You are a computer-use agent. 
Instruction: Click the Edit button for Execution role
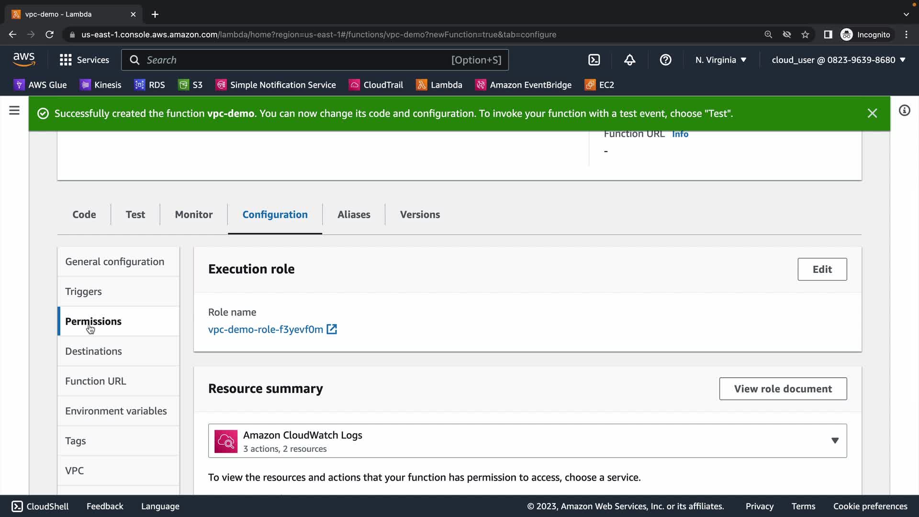822,269
